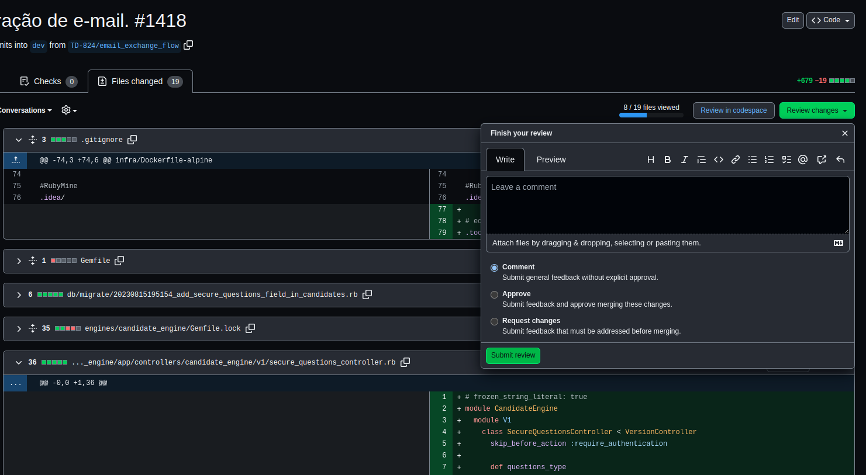866x475 pixels.
Task: Click the Edit title button
Action: pyautogui.click(x=793, y=20)
